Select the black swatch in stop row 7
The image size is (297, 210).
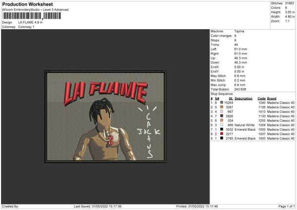(x=222, y=129)
